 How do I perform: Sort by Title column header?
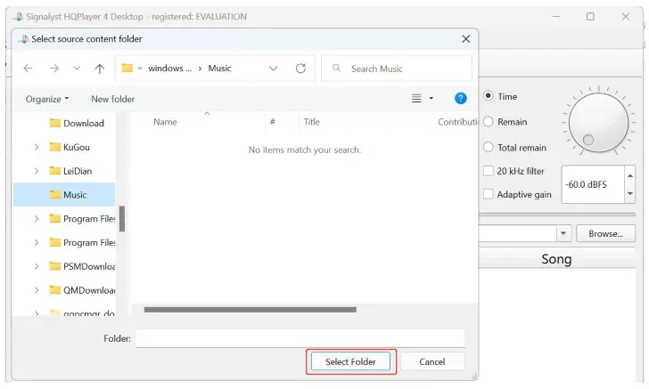coord(312,122)
